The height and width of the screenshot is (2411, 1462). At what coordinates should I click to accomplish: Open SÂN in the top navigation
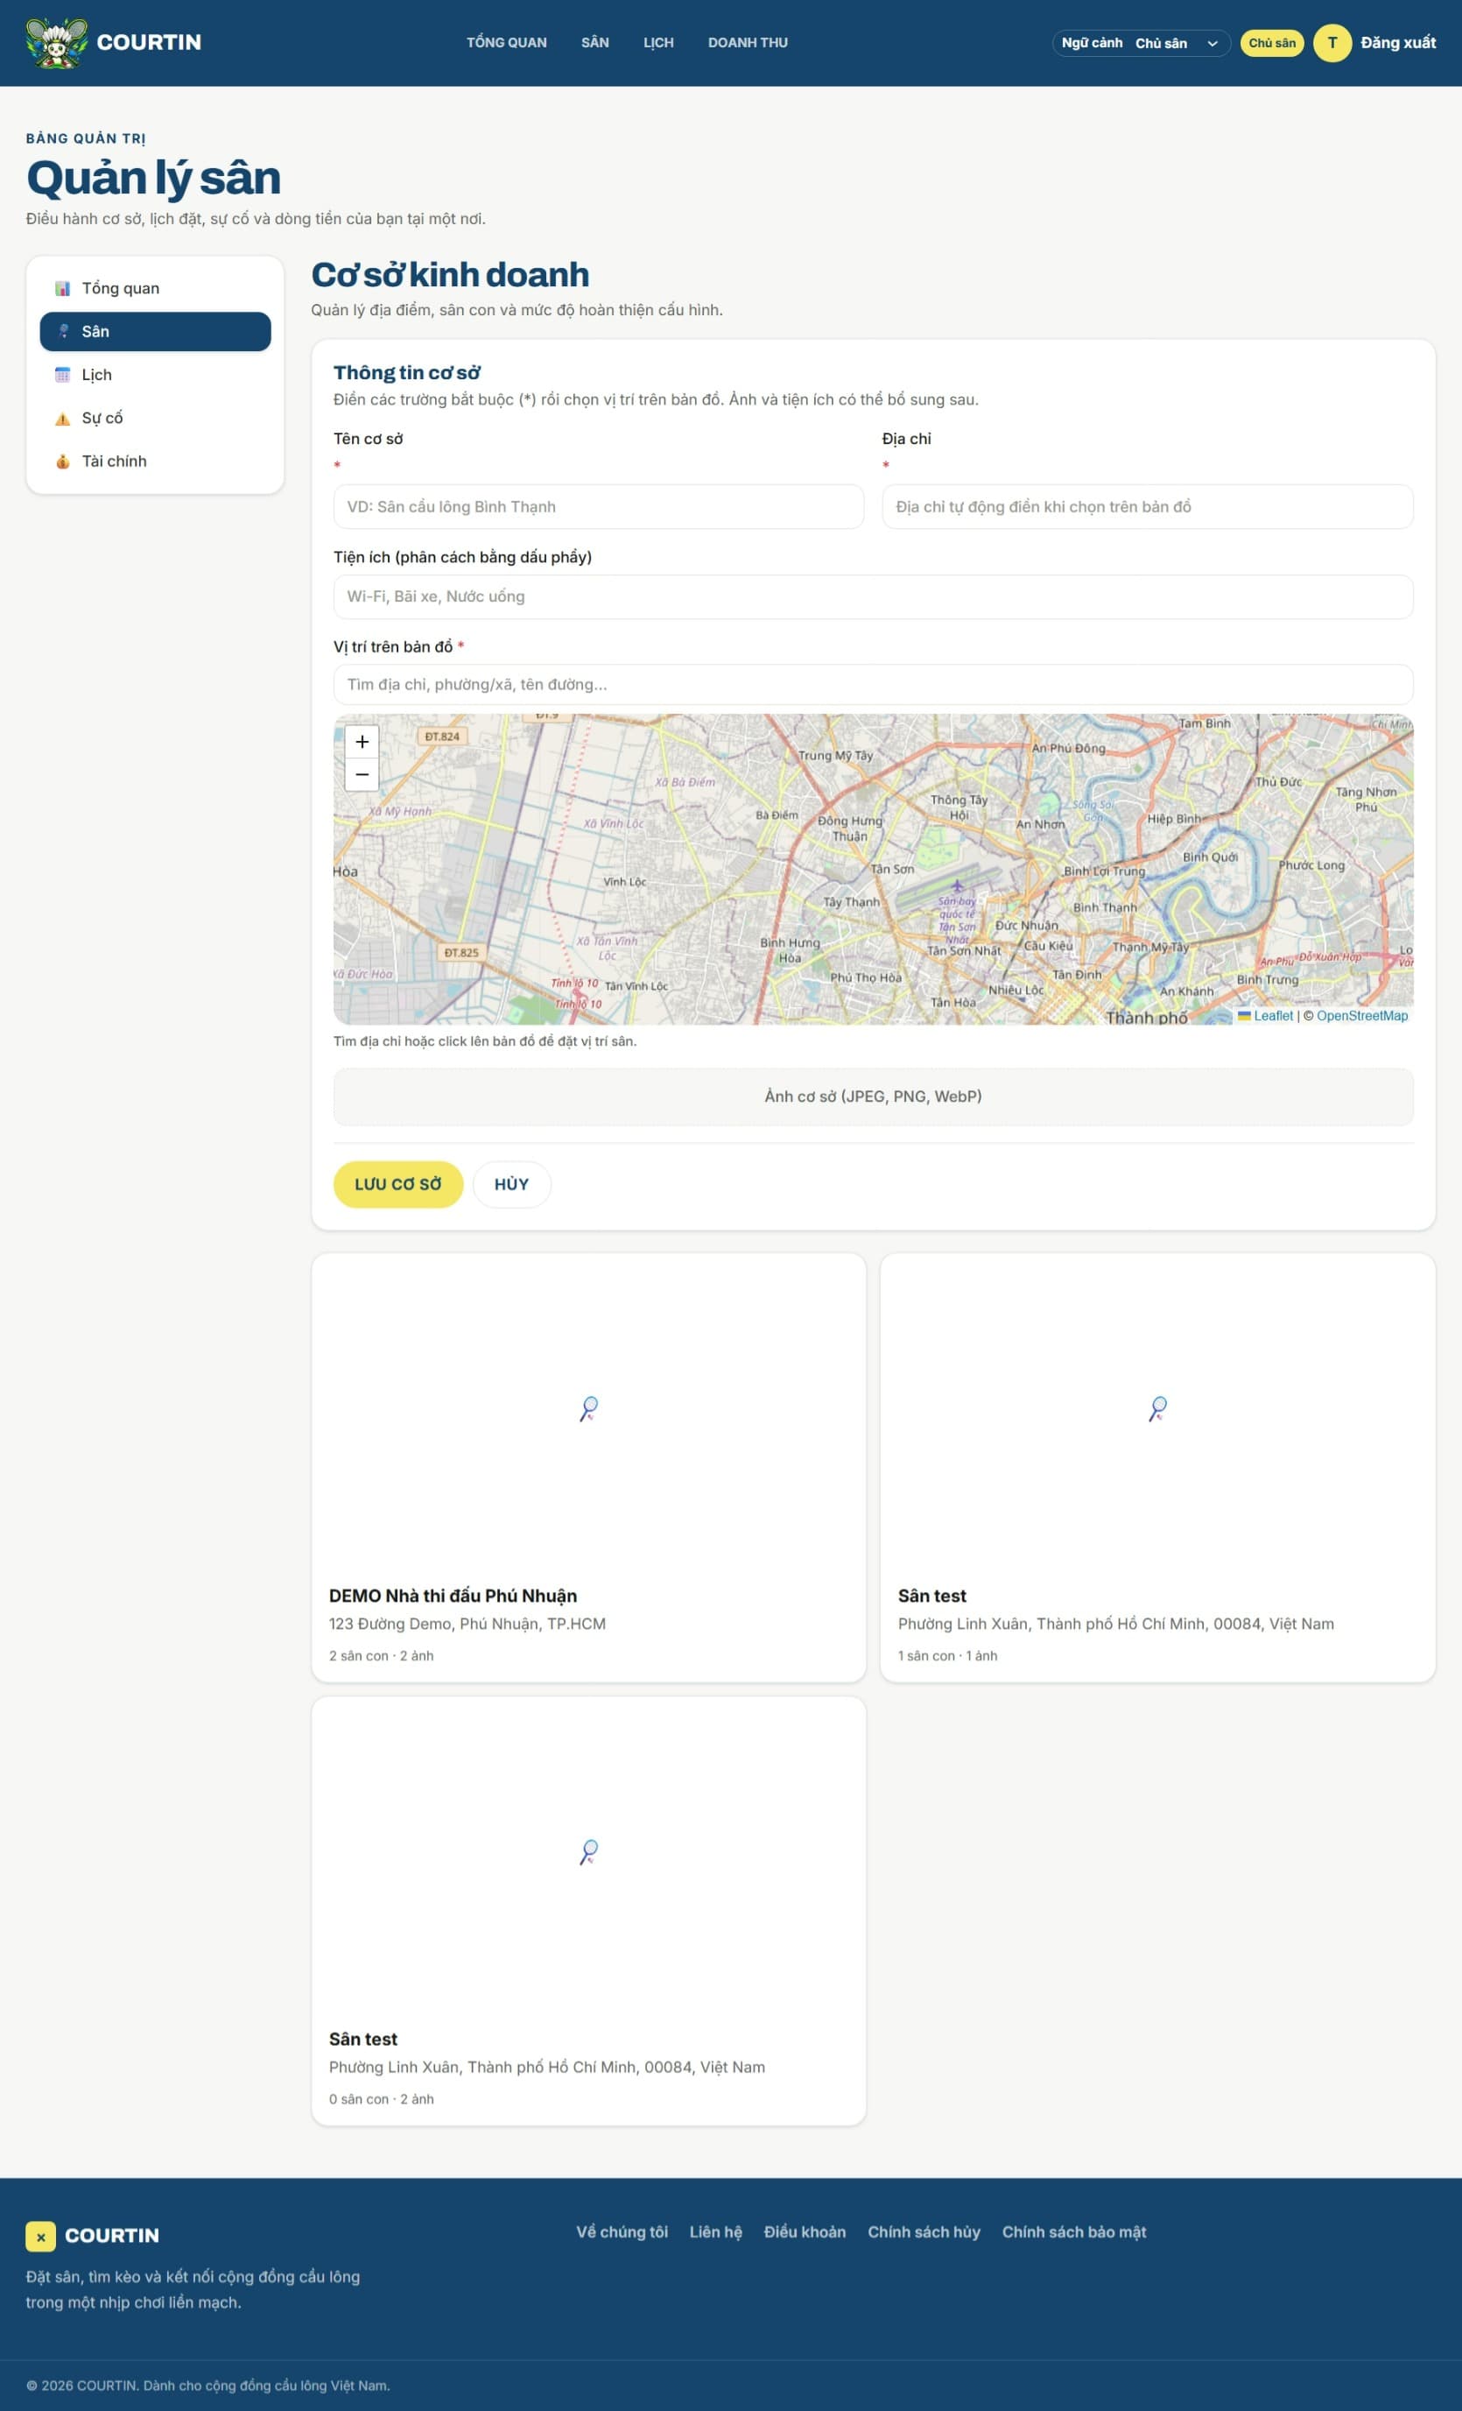click(594, 43)
